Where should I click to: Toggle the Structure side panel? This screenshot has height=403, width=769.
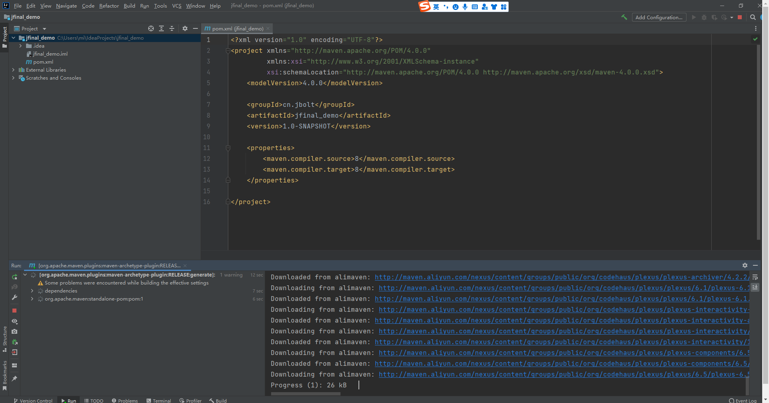pyautogui.click(x=4, y=339)
